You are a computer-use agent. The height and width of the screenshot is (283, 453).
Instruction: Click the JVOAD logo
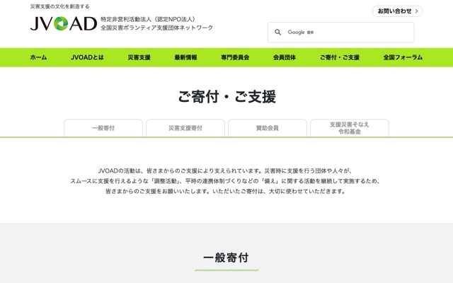[64, 23]
